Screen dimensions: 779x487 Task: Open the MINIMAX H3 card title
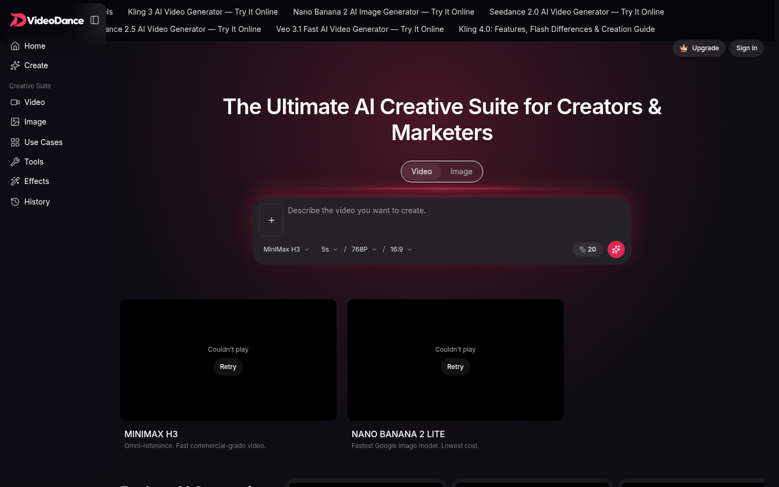point(151,434)
